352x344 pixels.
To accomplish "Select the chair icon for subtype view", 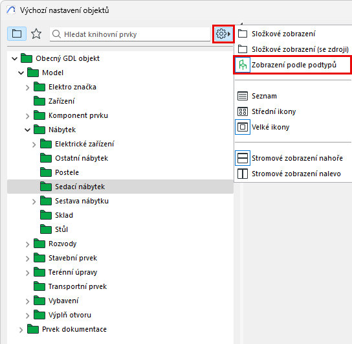I will (243, 65).
